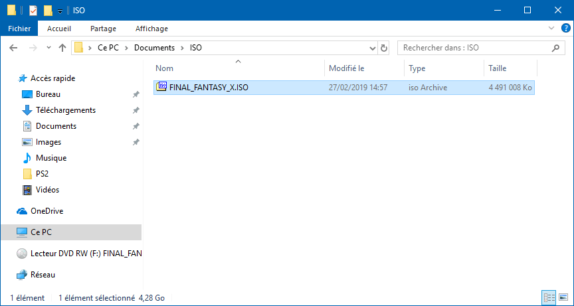The width and height of the screenshot is (574, 306).
Task: Open the Fichier ribbon tab
Action: click(19, 29)
